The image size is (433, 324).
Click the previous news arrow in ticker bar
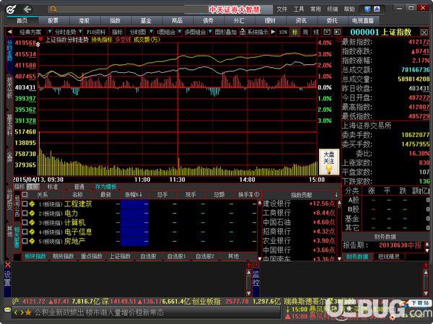point(15,312)
